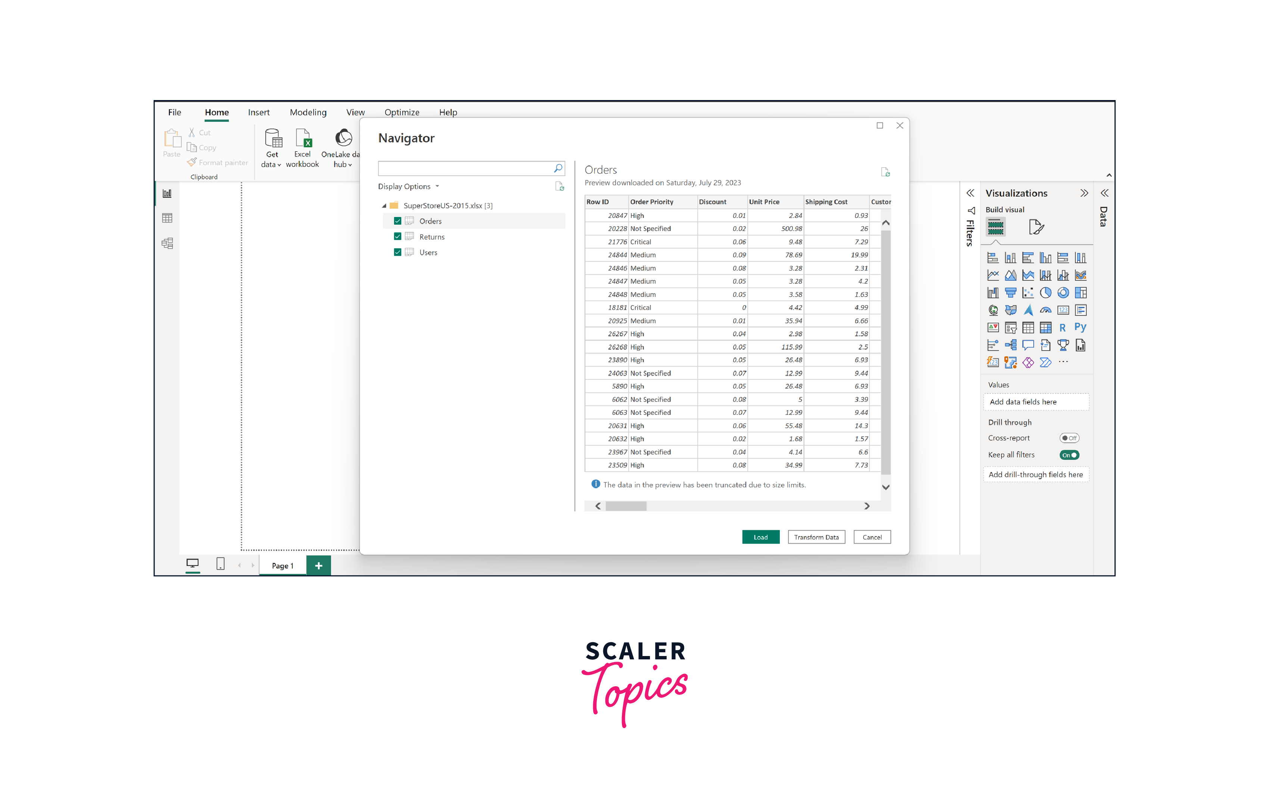Toggle the Cross-report switch

coord(1069,438)
